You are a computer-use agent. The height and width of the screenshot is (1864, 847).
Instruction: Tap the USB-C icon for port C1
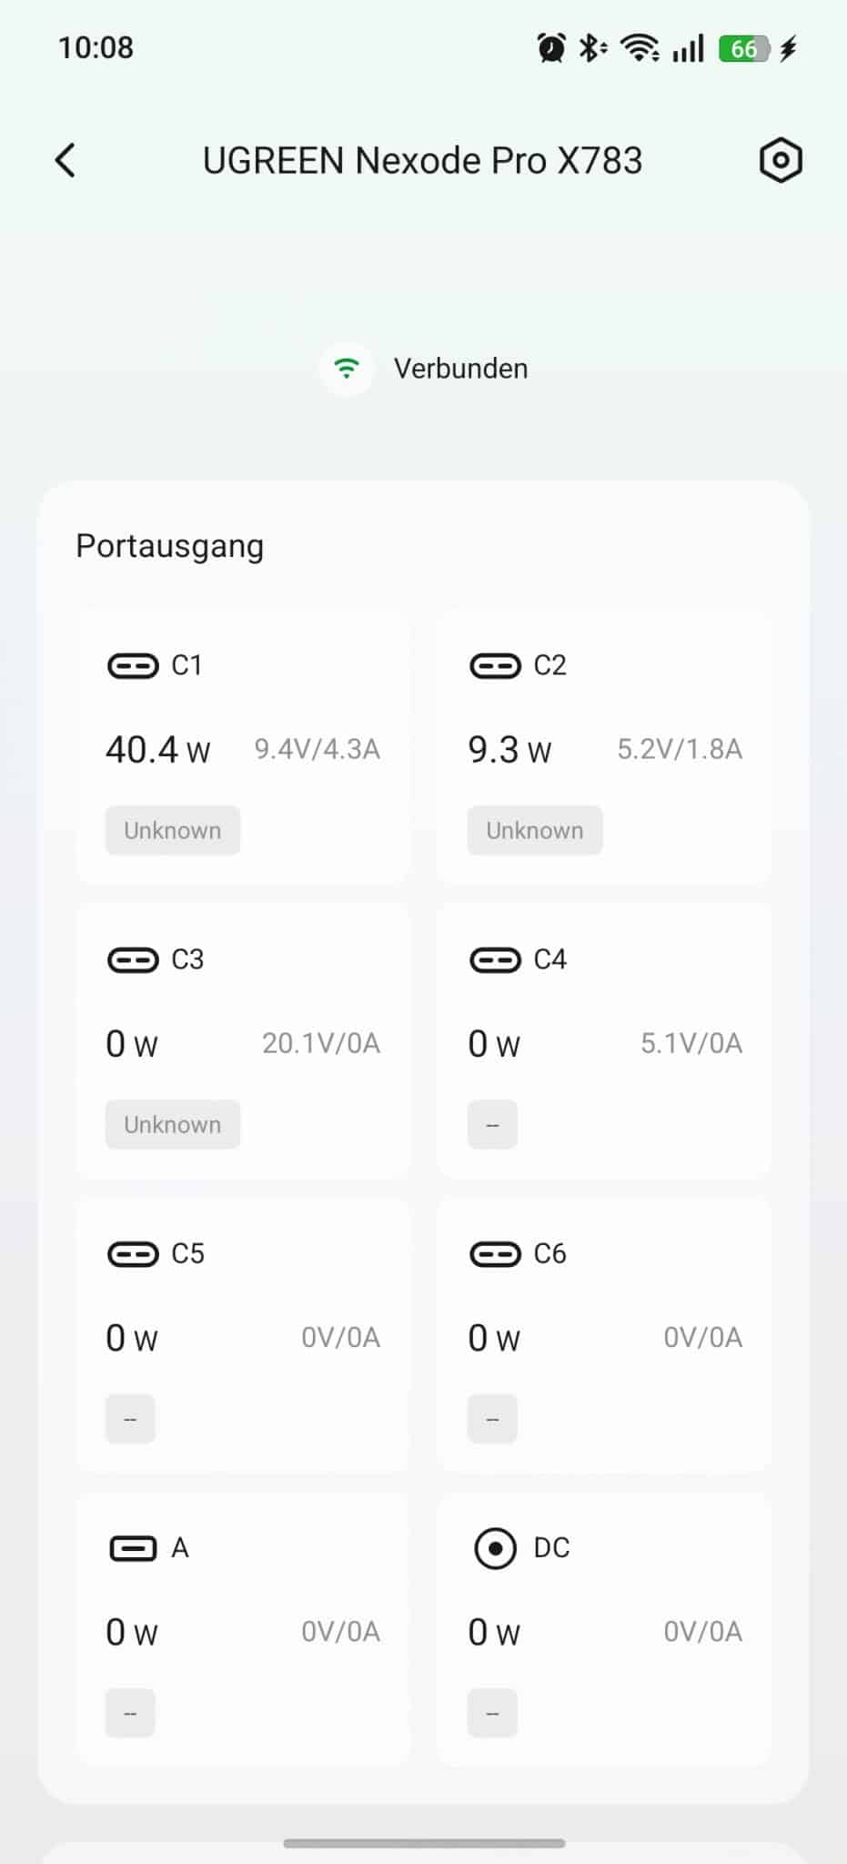point(133,666)
